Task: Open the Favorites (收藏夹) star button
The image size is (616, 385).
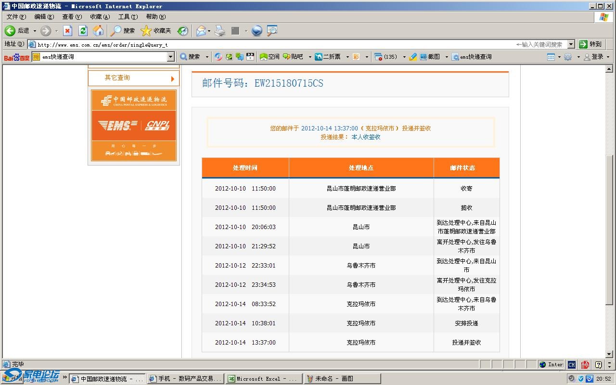Action: [x=156, y=31]
